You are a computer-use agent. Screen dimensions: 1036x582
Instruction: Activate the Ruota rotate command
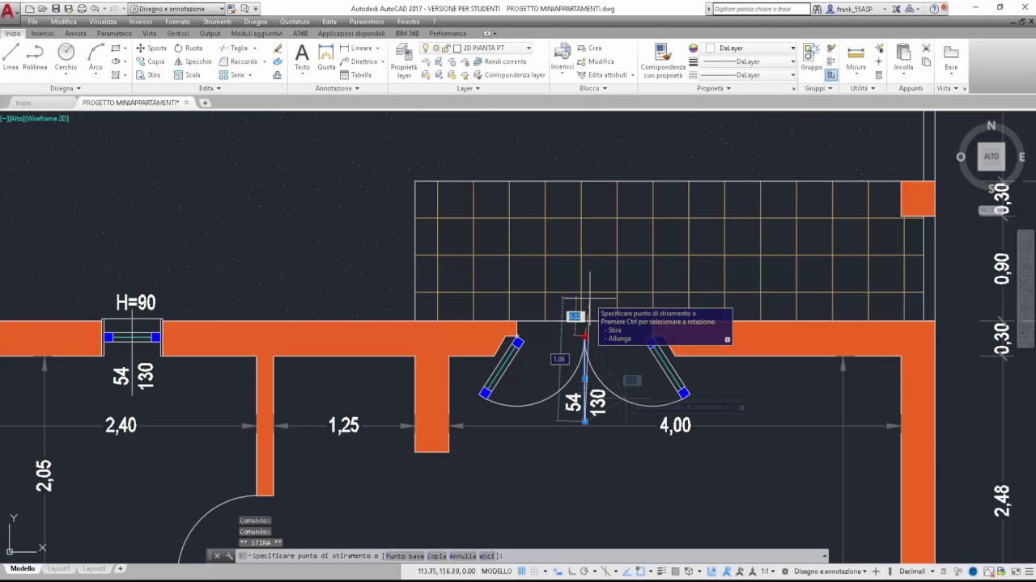coord(188,48)
